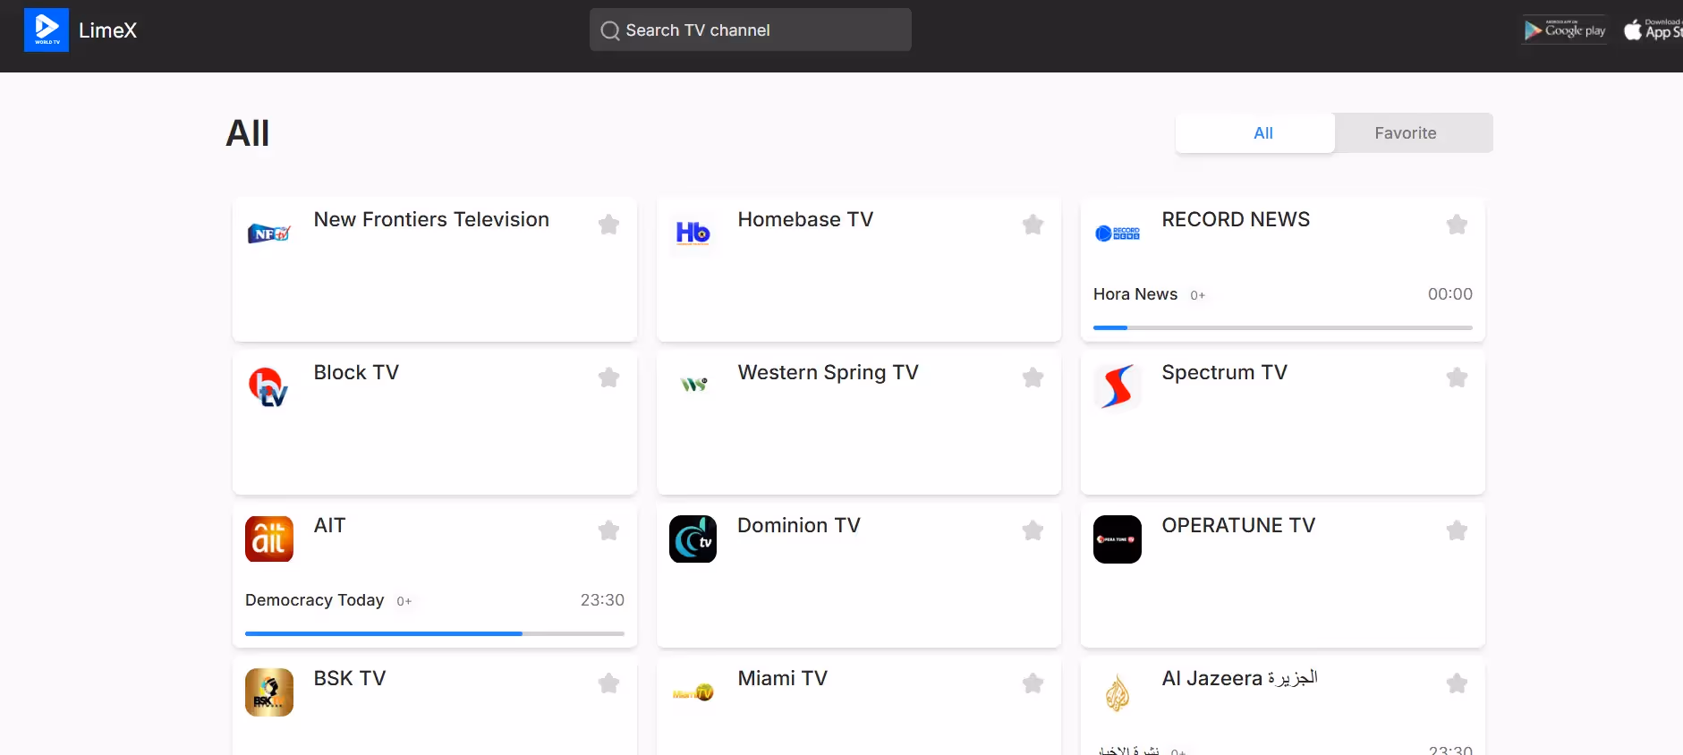Star the Al Jazeera channel
Image resolution: width=1683 pixels, height=755 pixels.
click(x=1457, y=683)
